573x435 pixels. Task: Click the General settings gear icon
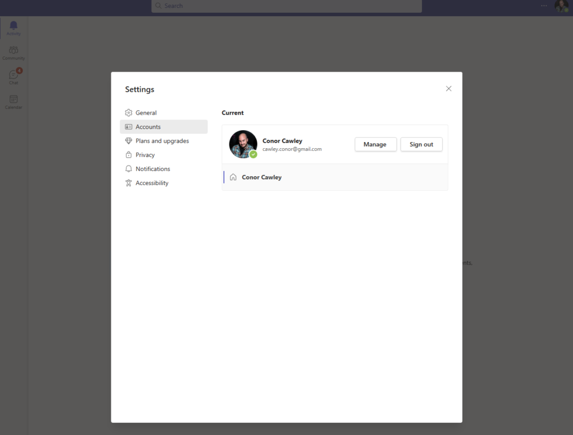pos(129,112)
